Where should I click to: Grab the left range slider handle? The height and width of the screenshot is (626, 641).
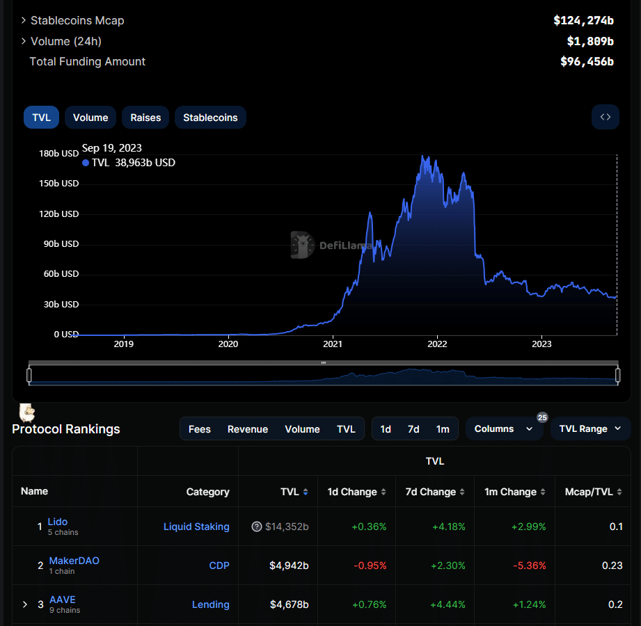tap(29, 375)
